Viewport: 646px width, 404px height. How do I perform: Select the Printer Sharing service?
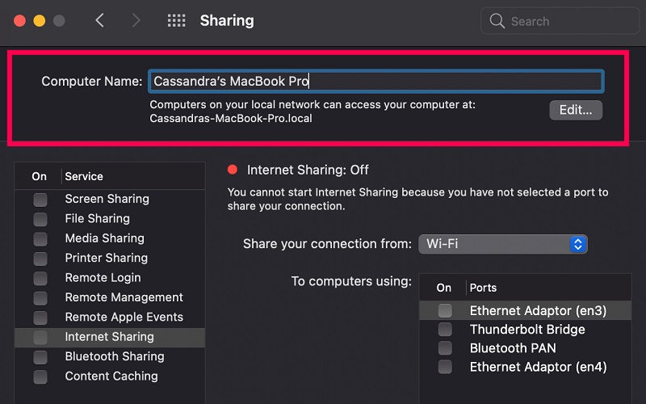106,258
